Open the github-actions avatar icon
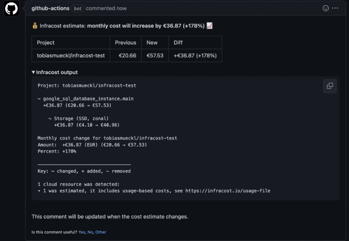349x241 pixels. click(x=11, y=8)
